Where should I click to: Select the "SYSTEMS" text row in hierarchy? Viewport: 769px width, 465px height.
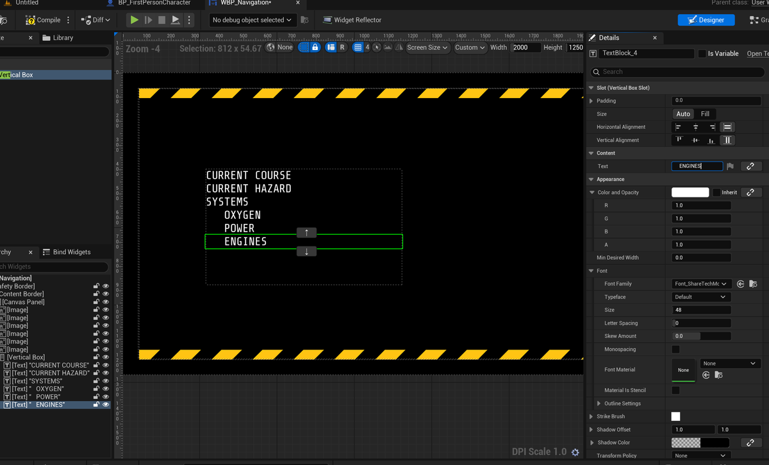[x=55, y=381]
